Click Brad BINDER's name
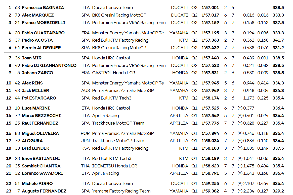The height and width of the screenshot is (195, 293). click(35, 148)
